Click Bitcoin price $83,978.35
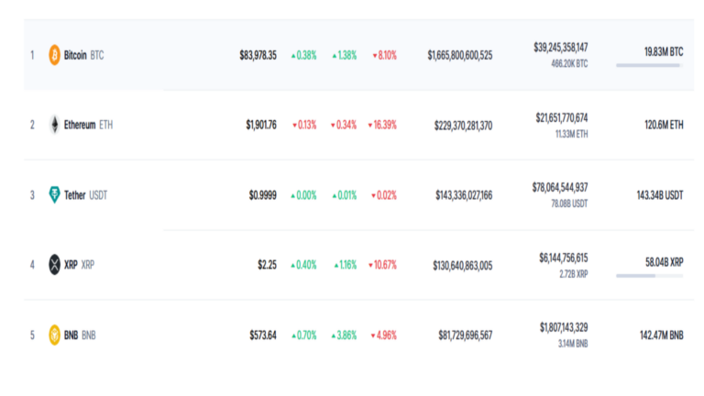 click(258, 55)
